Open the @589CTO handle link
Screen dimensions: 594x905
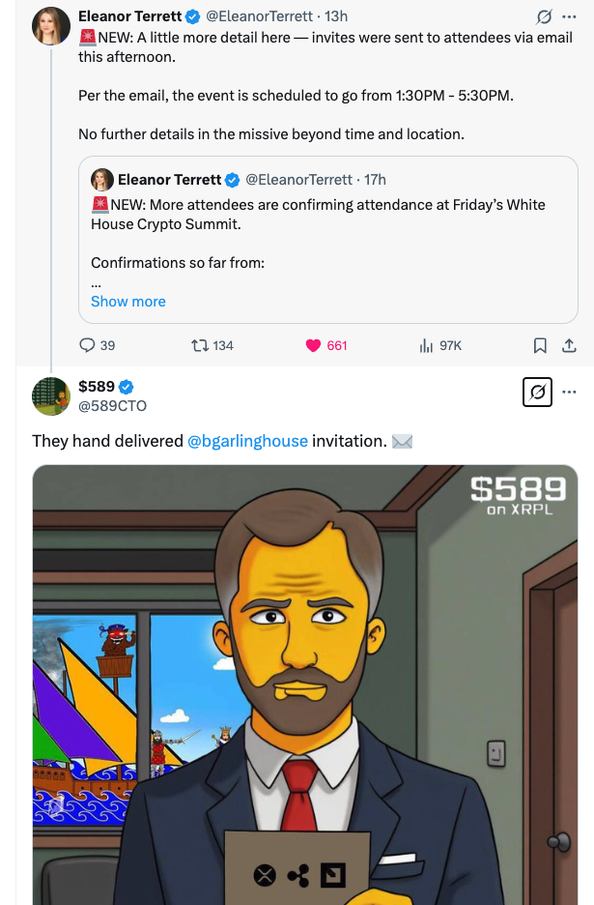point(112,406)
